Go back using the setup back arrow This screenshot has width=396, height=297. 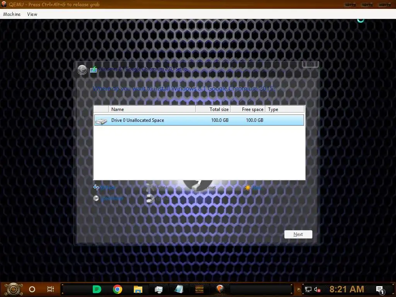coord(82,70)
